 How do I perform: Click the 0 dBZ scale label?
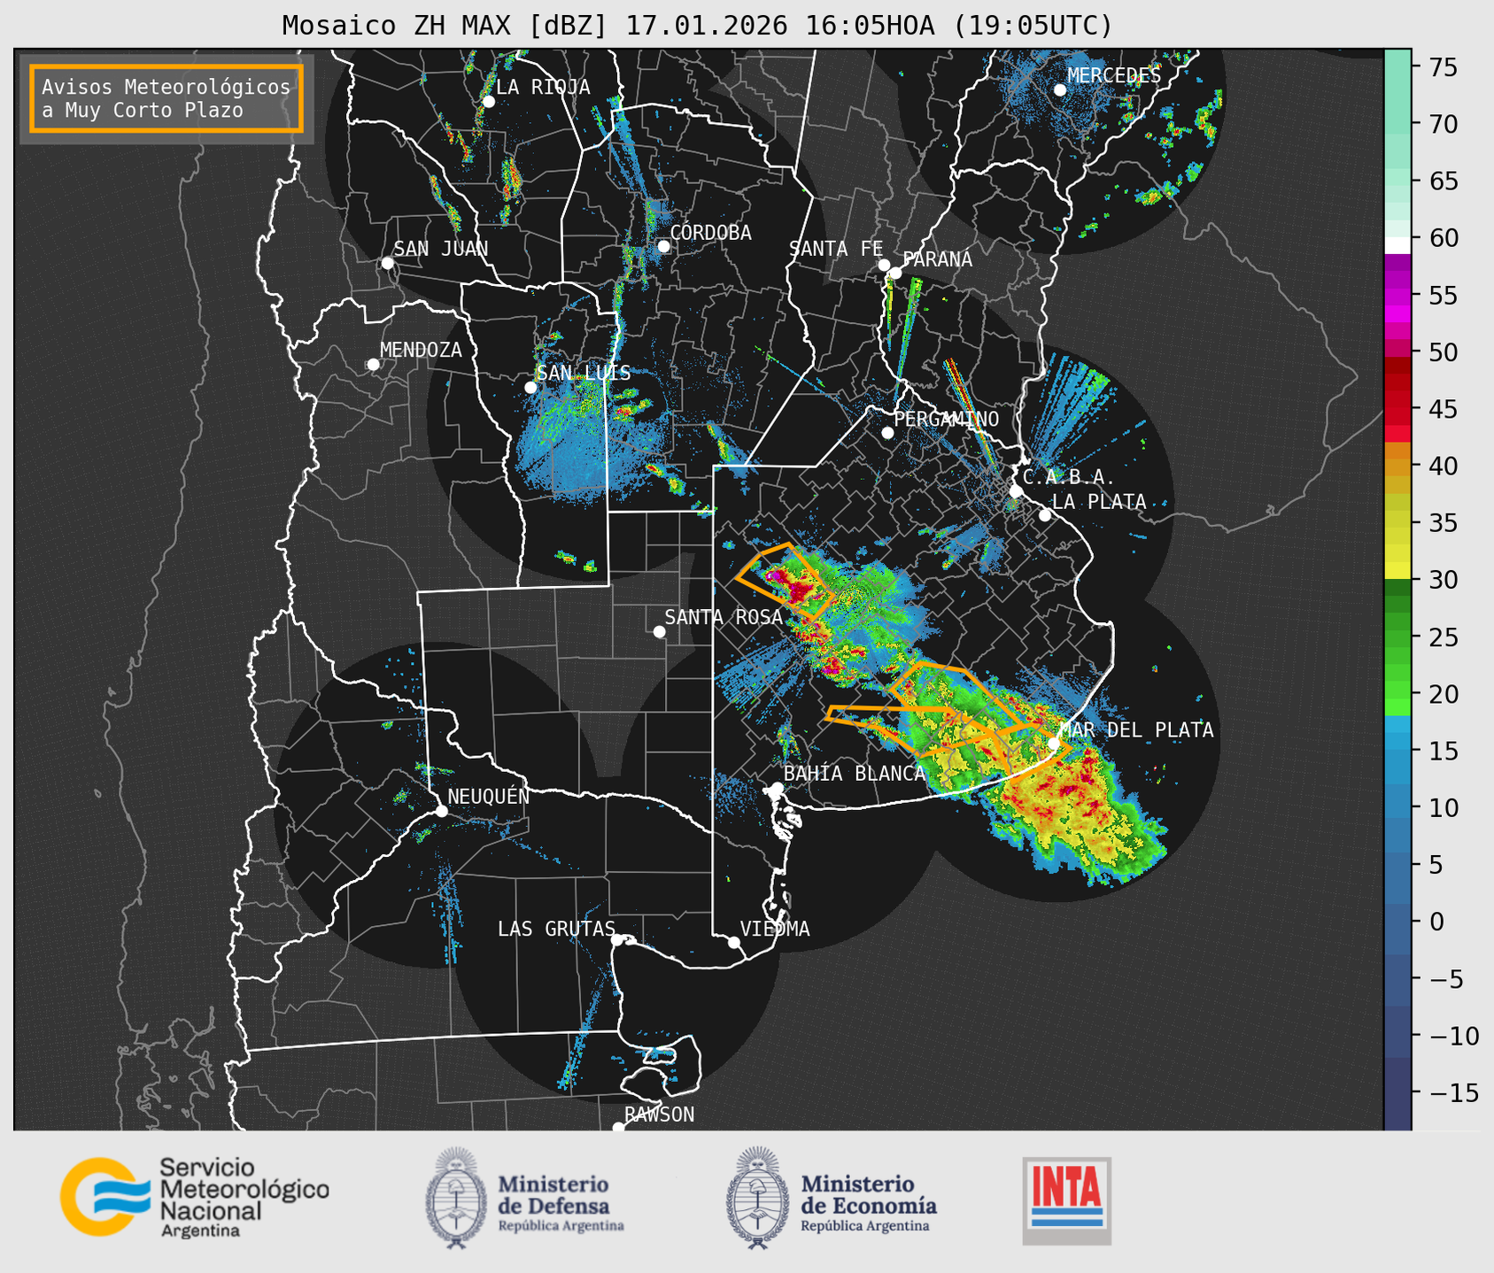click(1436, 922)
